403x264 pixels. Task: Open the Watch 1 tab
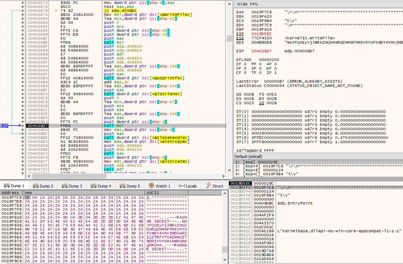coord(160,186)
